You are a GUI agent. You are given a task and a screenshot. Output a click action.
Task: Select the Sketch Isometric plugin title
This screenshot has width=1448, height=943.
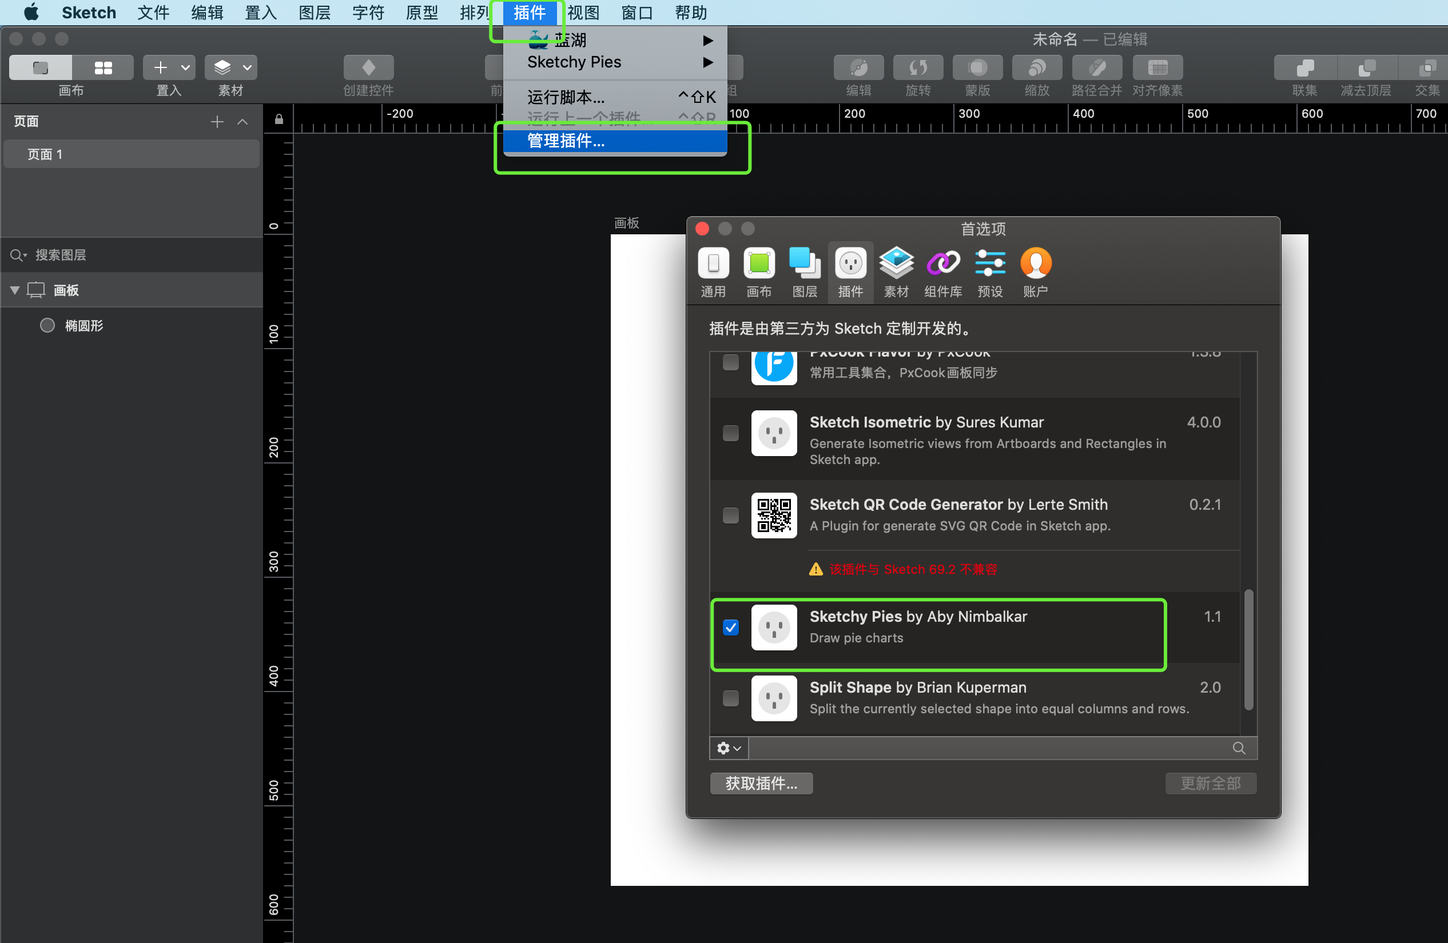pos(870,422)
